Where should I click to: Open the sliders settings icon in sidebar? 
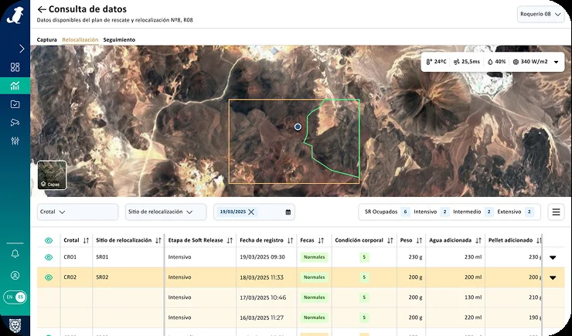click(x=15, y=141)
